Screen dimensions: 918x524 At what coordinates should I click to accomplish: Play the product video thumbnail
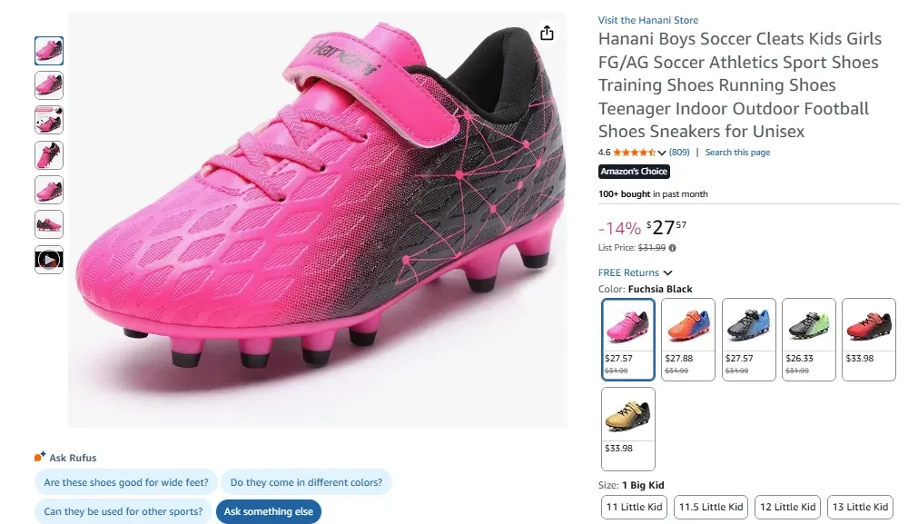pyautogui.click(x=49, y=260)
